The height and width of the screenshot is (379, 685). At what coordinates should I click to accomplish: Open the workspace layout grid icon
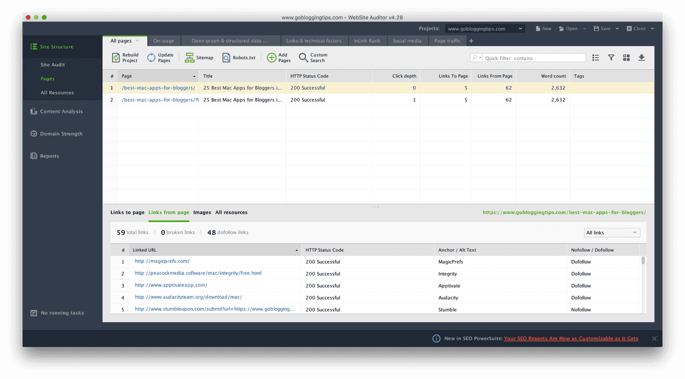(626, 57)
